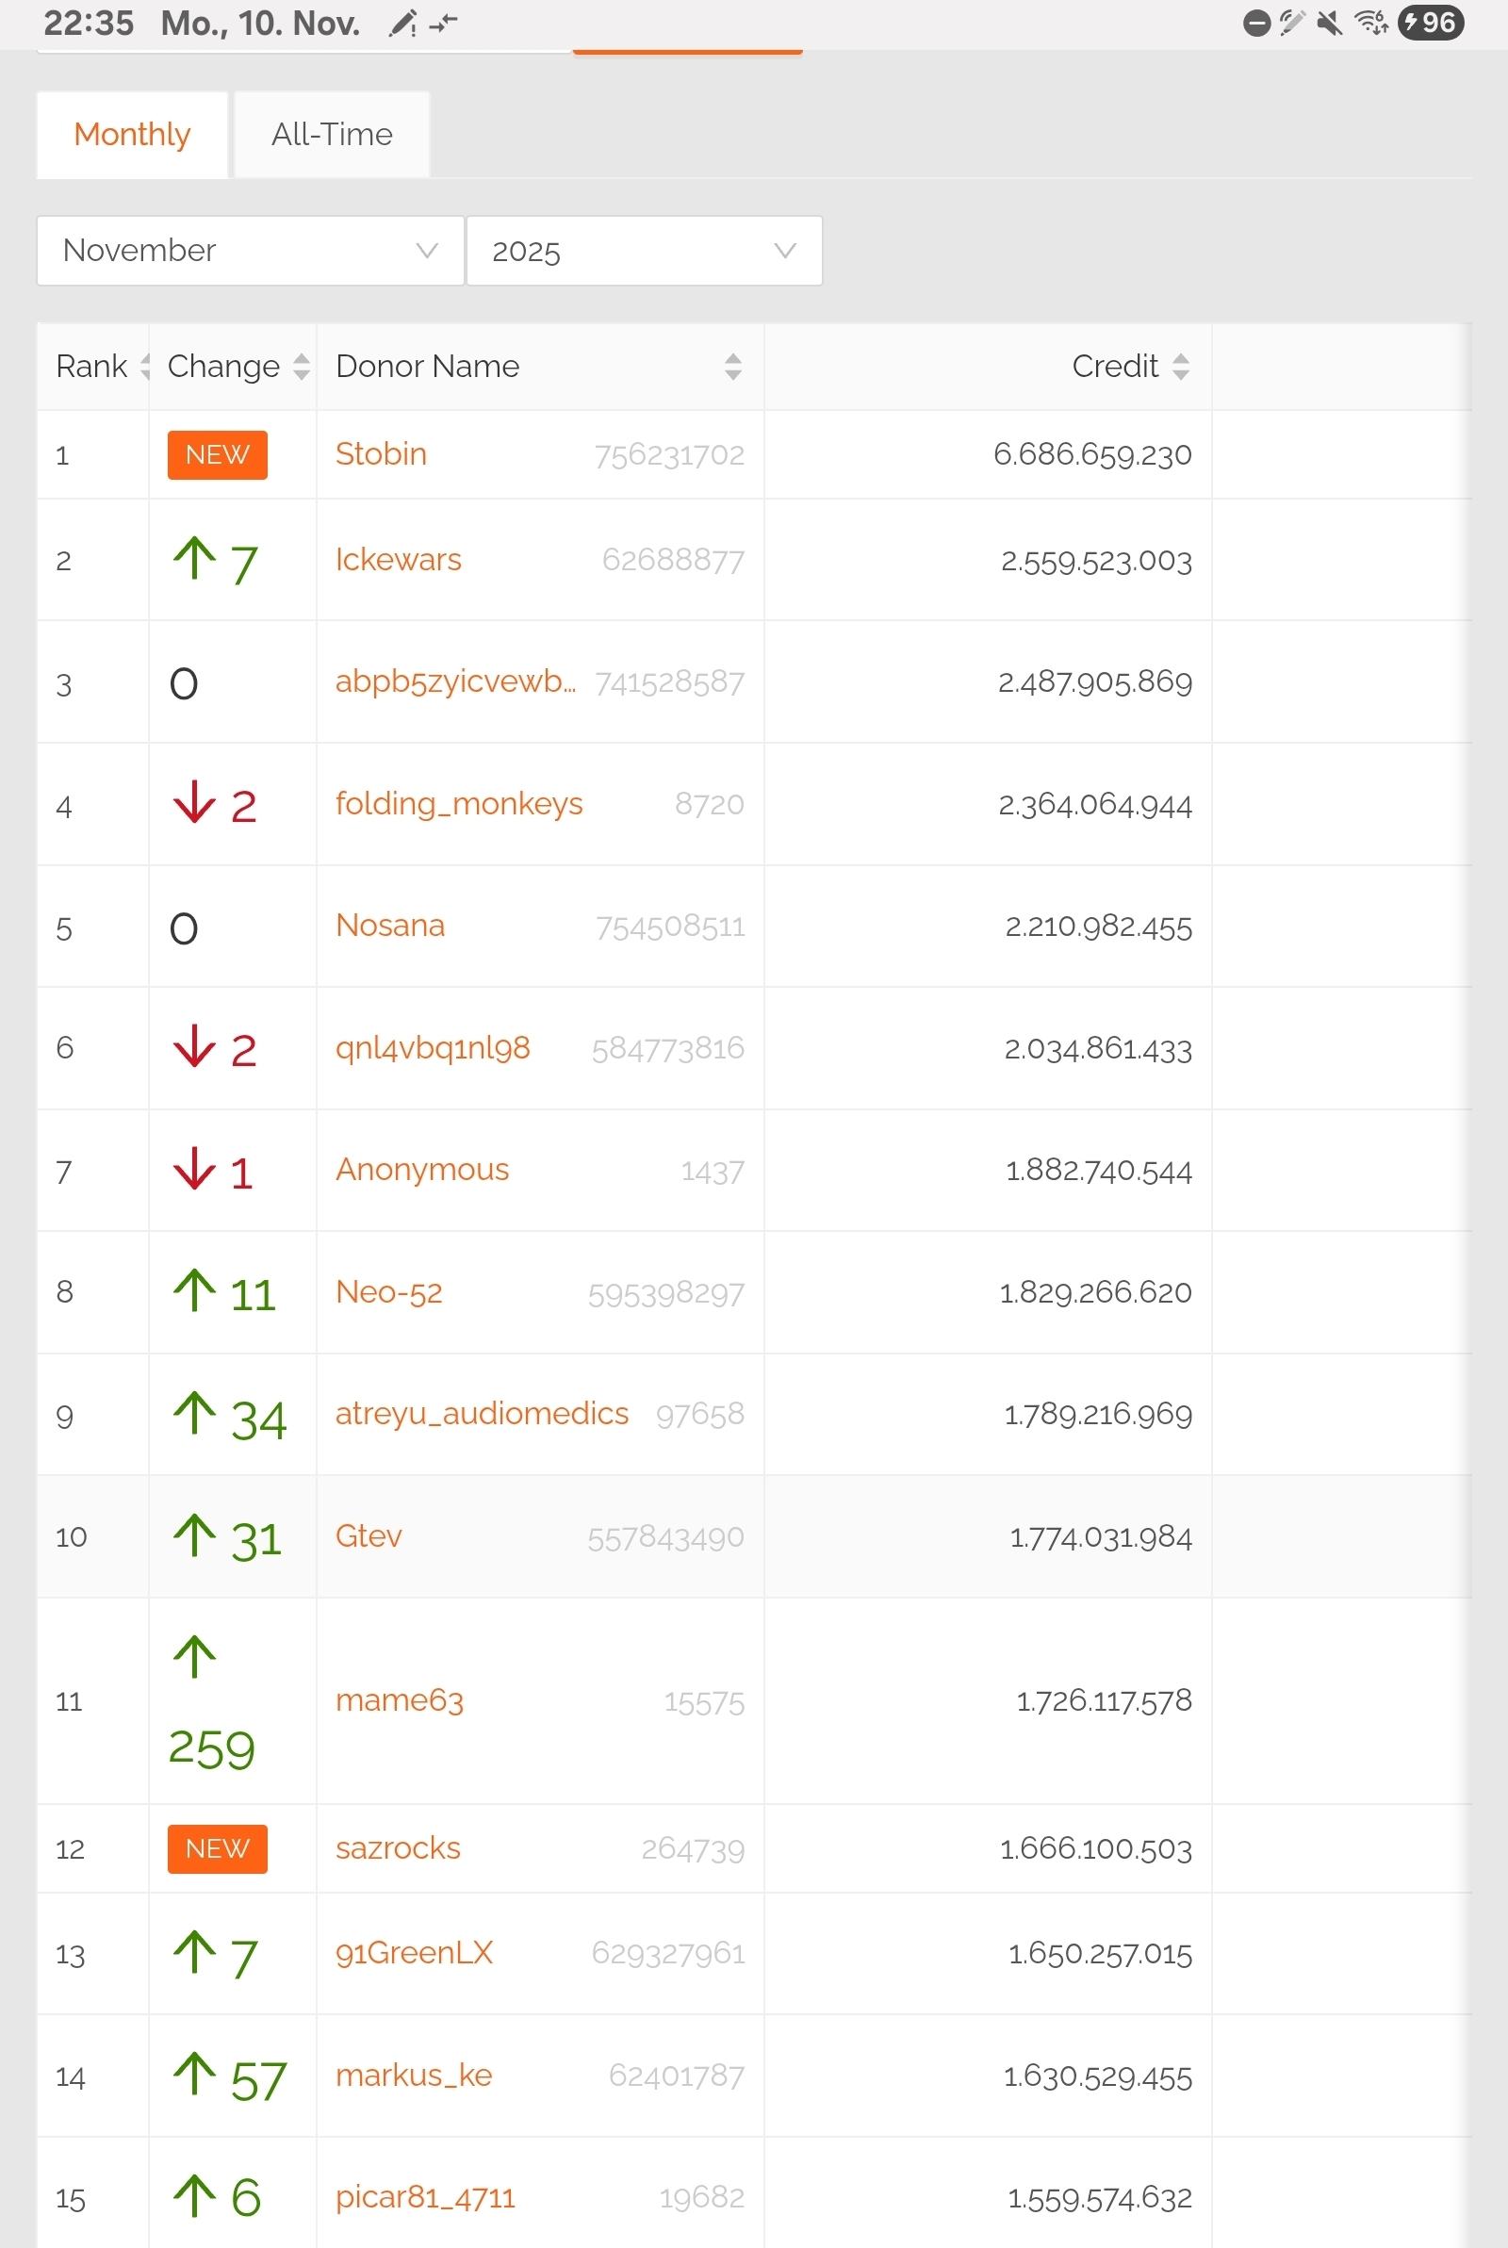
Task: Tap the battery indicator showing 96
Action: tap(1431, 22)
